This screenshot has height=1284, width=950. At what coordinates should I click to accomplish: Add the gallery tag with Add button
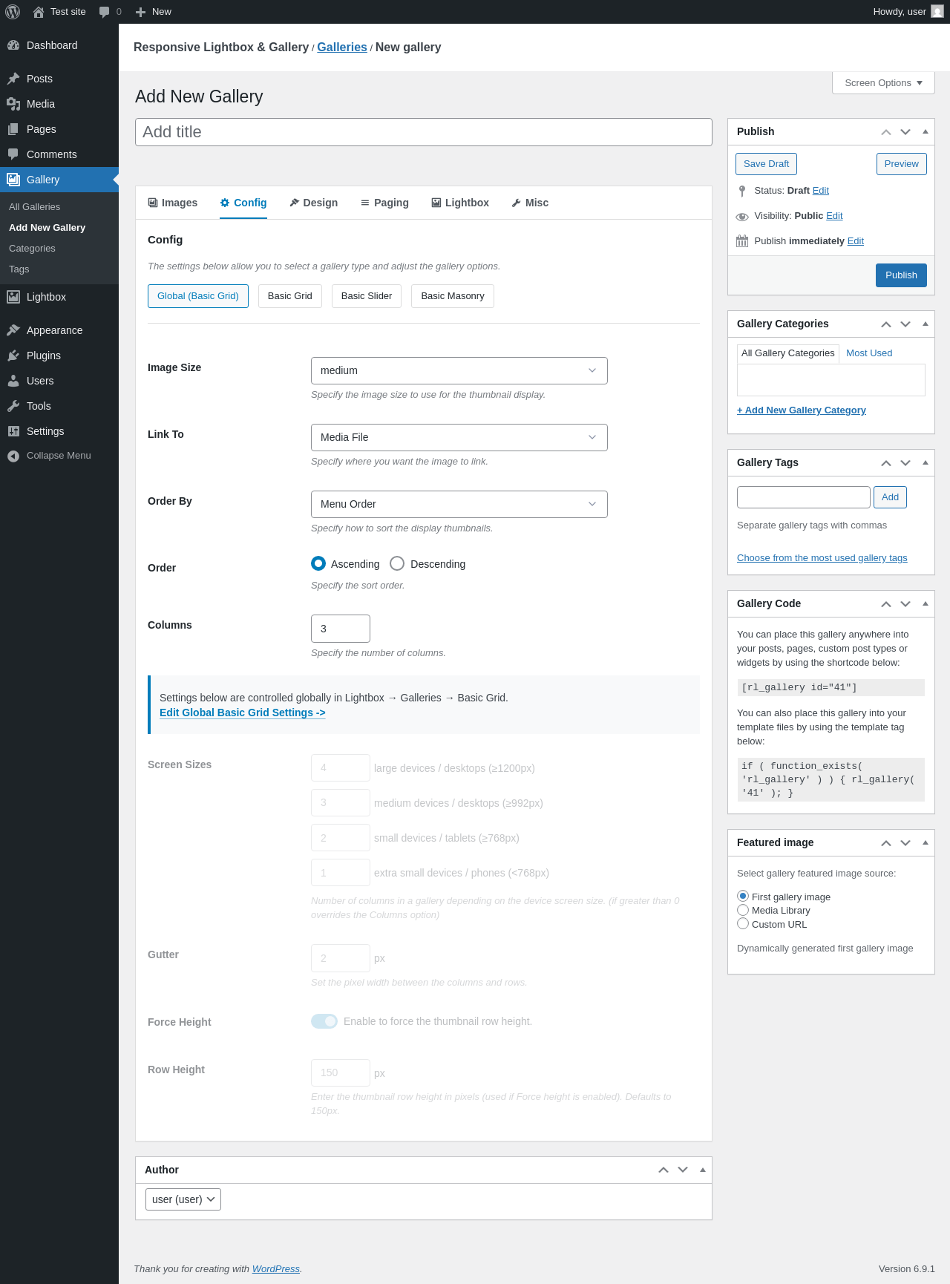pyautogui.click(x=890, y=497)
